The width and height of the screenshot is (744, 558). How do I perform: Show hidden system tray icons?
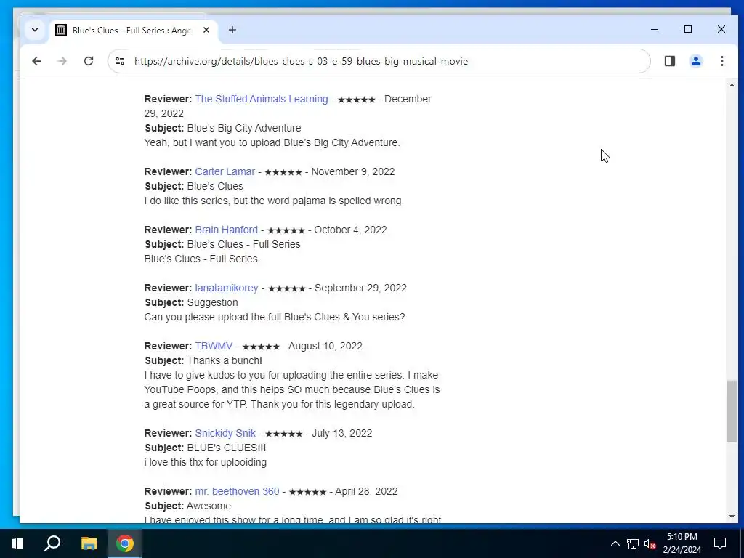tap(615, 543)
